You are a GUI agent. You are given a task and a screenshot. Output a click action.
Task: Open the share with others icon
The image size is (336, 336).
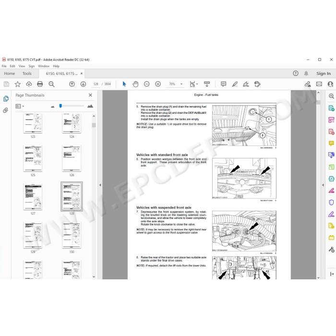click(x=330, y=84)
